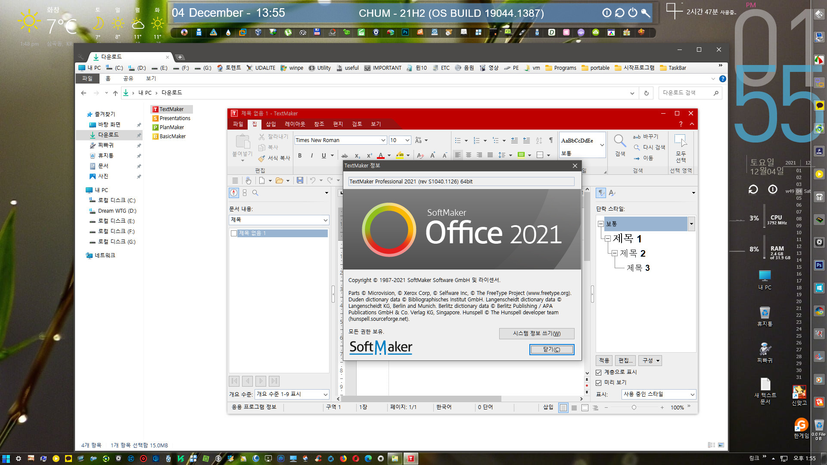Open the 파일 menu in TextMaker
827x465 pixels.
(238, 124)
